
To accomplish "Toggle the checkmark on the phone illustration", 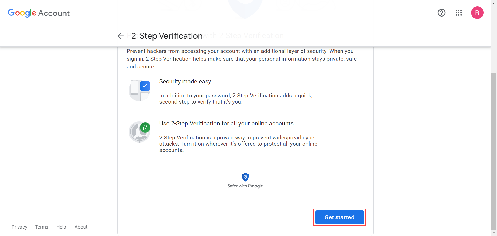I will click(145, 86).
